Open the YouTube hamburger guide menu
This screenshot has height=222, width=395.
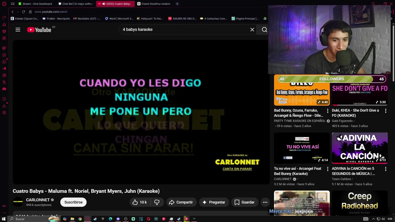coord(18,30)
